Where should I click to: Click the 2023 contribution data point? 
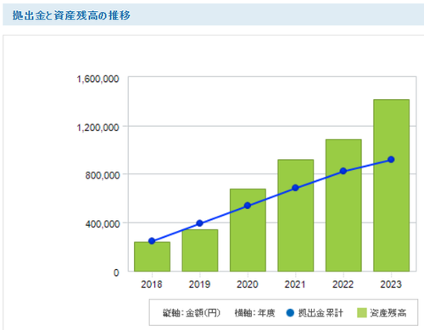(391, 159)
